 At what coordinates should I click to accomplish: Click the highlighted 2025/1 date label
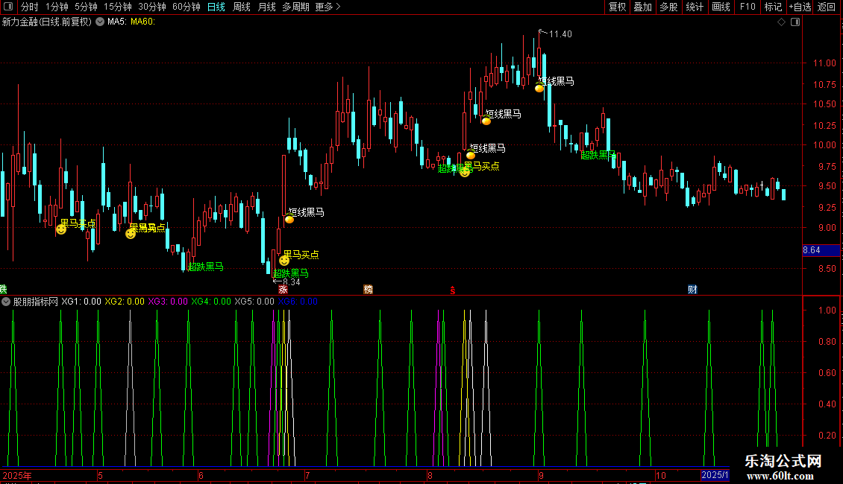pyautogui.click(x=715, y=475)
